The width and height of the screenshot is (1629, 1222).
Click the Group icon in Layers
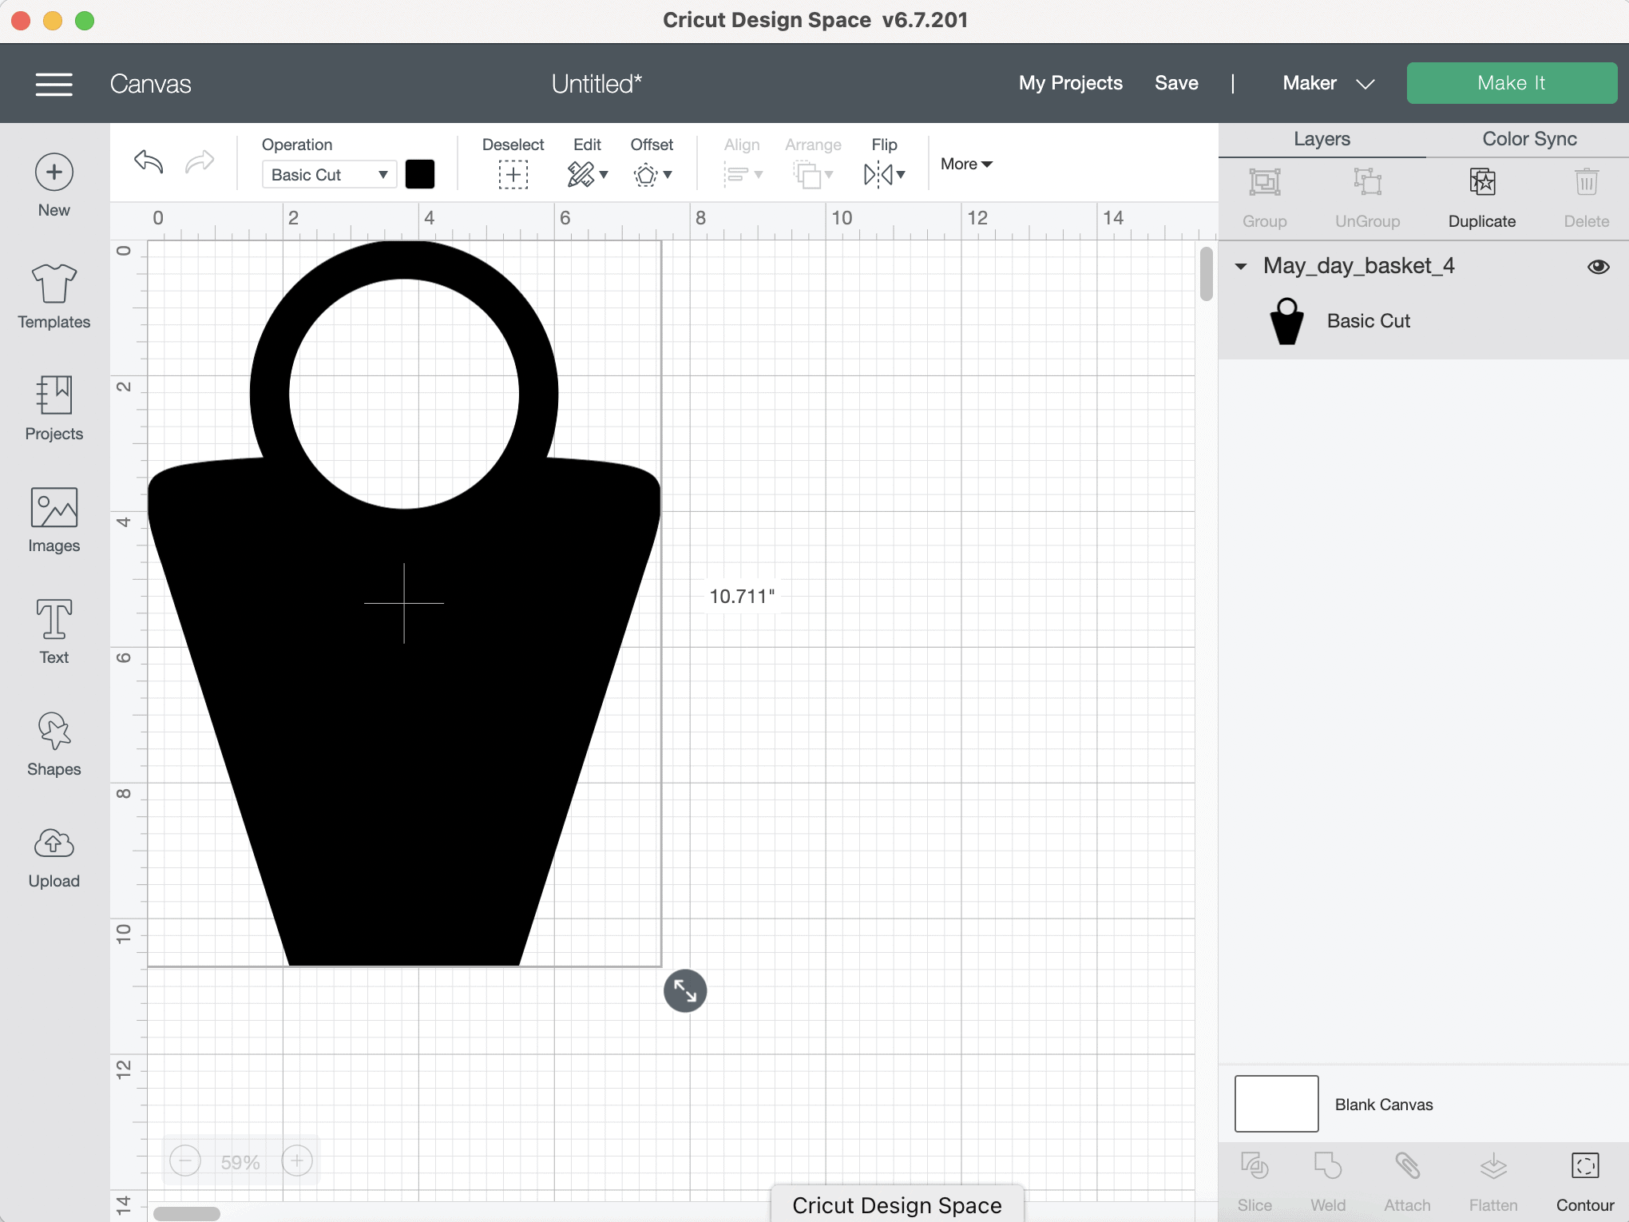coord(1265,183)
